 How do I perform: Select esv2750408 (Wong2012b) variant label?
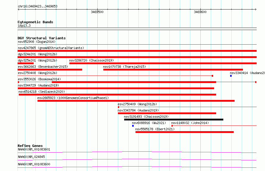(x=38, y=73)
